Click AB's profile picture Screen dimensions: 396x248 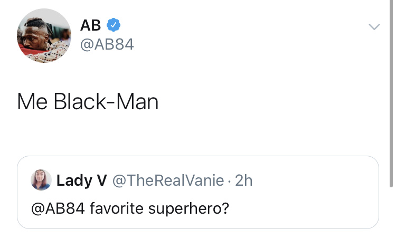44,35
